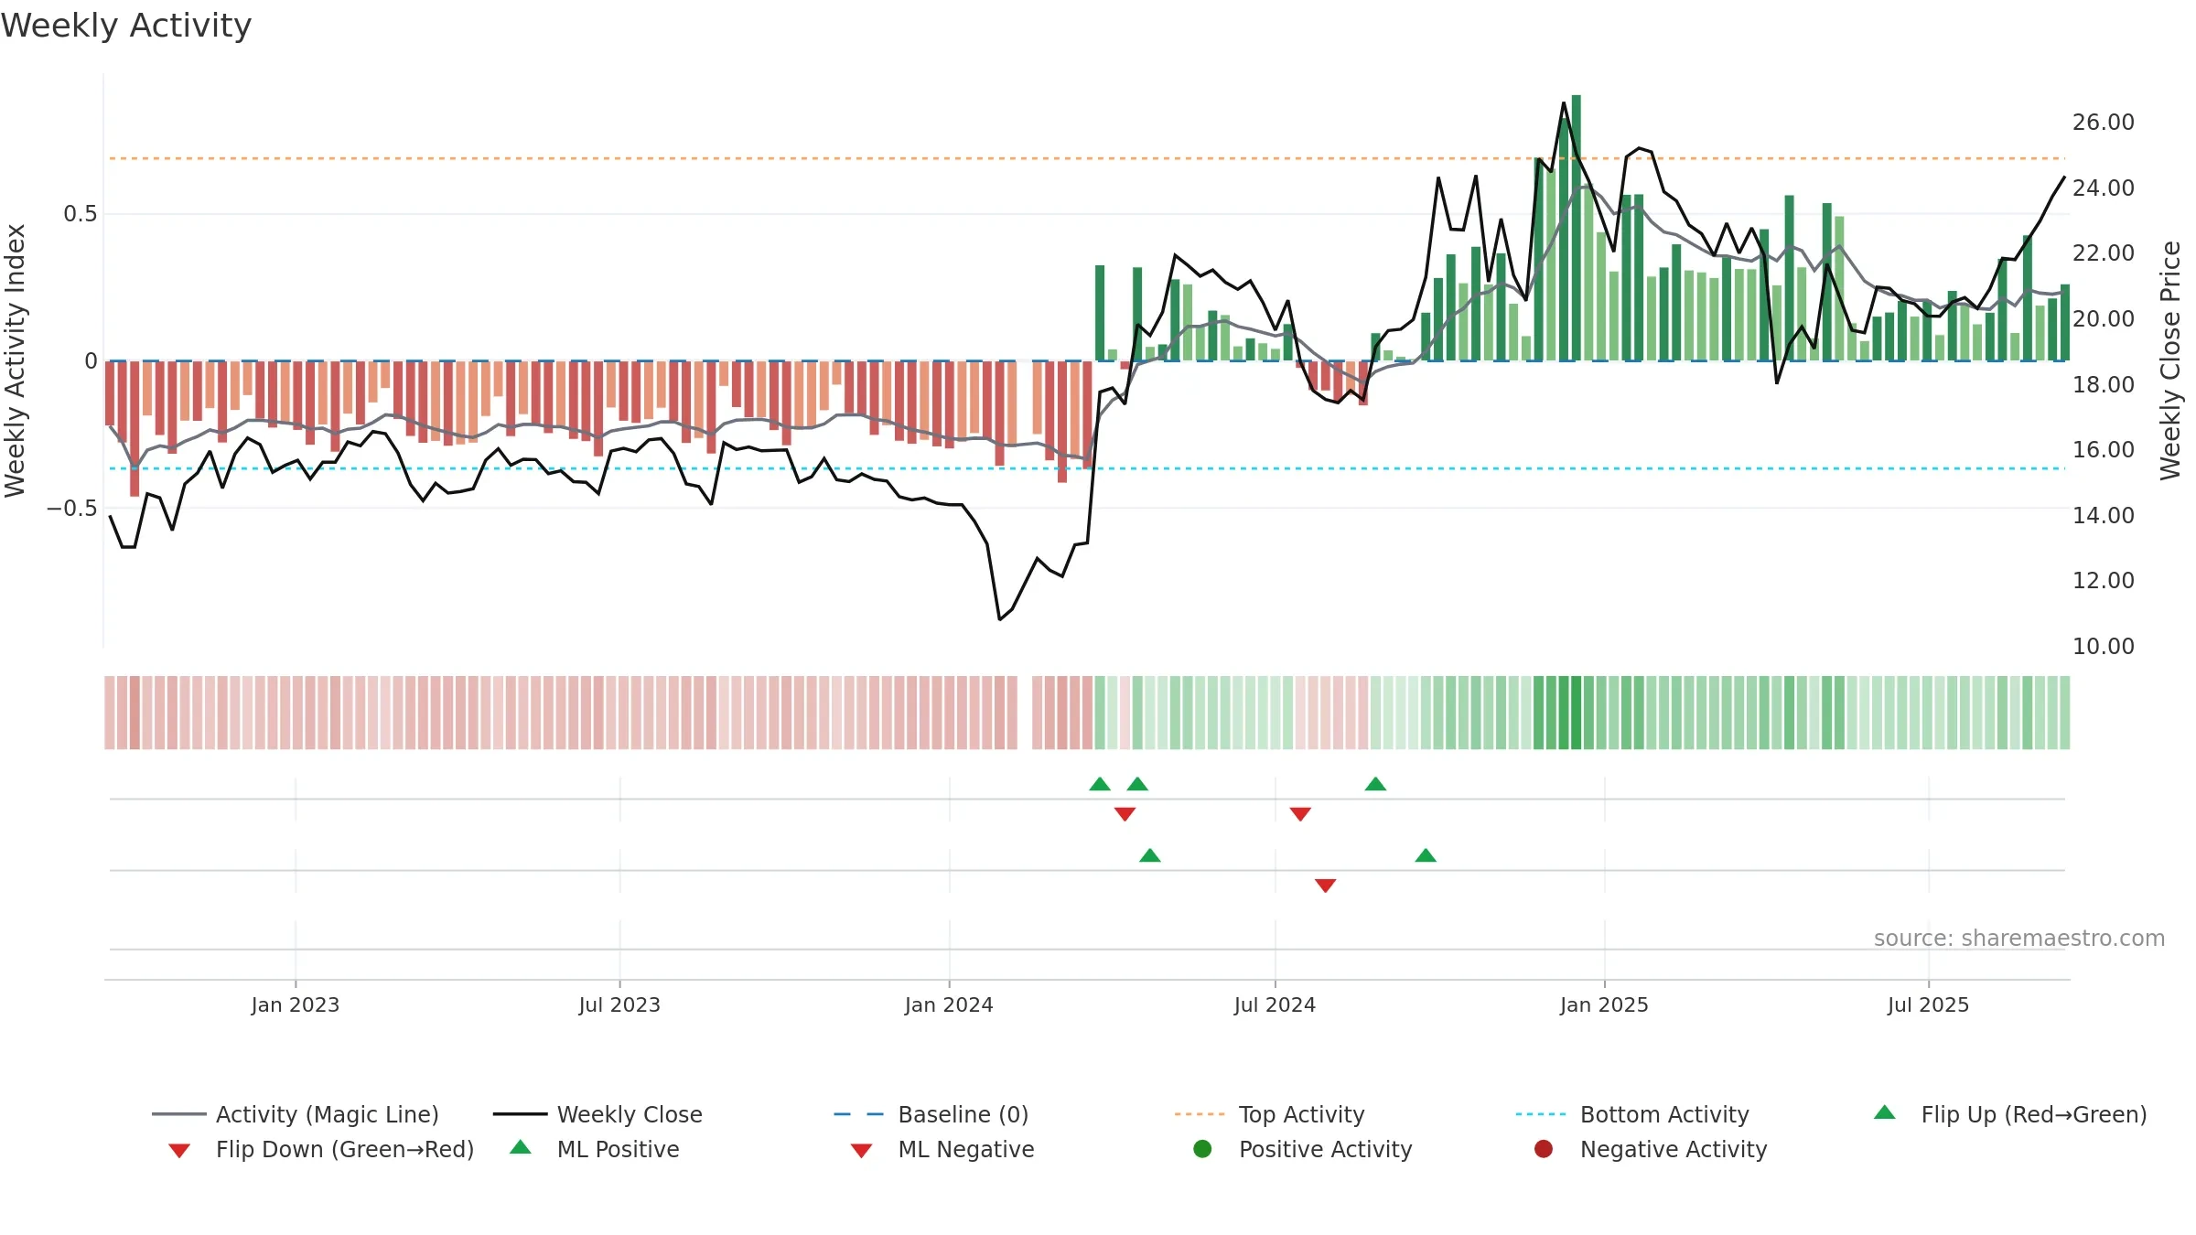This screenshot has height=1235, width=2196.
Task: Click the Weekly Activity chart title
Action: [x=126, y=26]
